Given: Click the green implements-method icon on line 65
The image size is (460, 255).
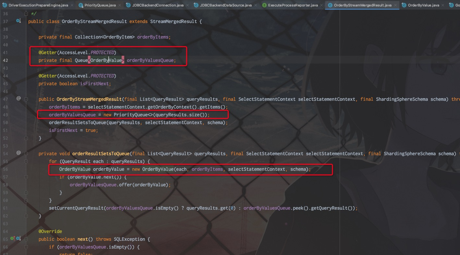Looking at the screenshot, I should [12, 238].
